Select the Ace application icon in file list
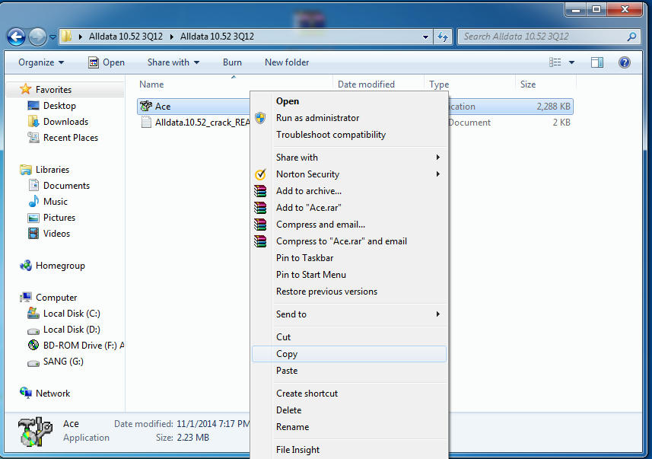This screenshot has height=459, width=652. (146, 106)
